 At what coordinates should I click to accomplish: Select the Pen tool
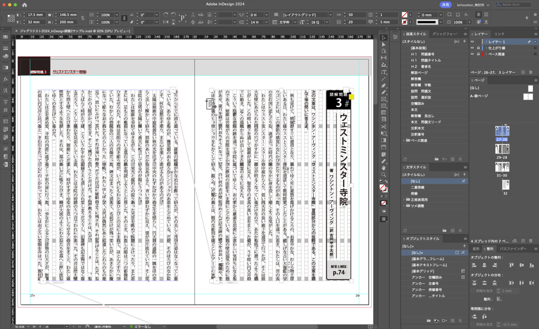(384, 86)
